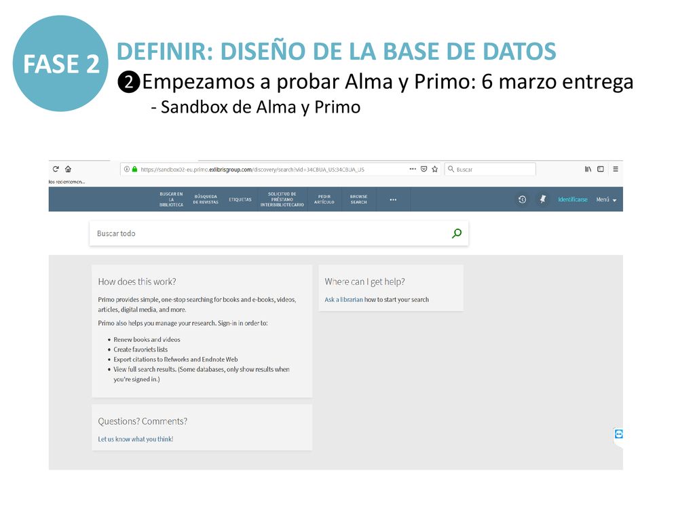
Task: Click the Identificarse sign-in link
Action: click(x=573, y=199)
